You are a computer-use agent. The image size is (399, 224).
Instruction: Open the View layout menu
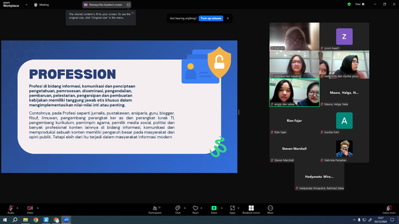[x=360, y=4]
